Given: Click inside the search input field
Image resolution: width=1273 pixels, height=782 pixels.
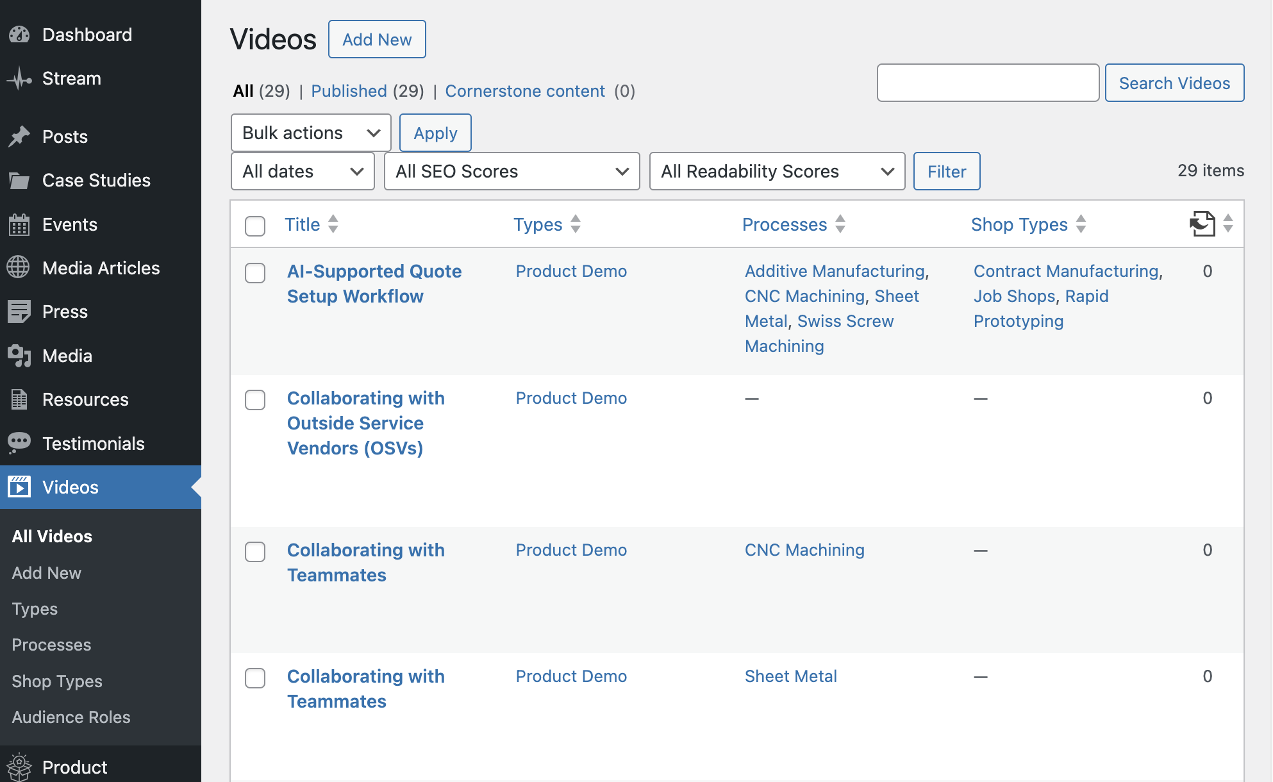Looking at the screenshot, I should (x=987, y=83).
